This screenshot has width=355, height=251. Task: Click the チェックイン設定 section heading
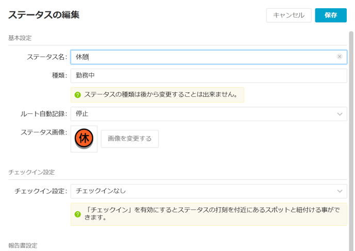[x=31, y=172]
